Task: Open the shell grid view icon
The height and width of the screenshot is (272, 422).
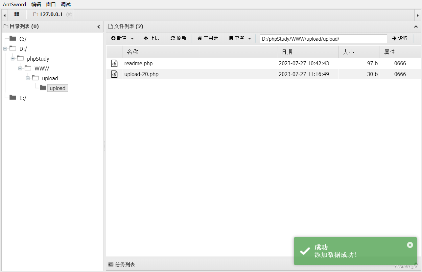Action: (x=17, y=14)
